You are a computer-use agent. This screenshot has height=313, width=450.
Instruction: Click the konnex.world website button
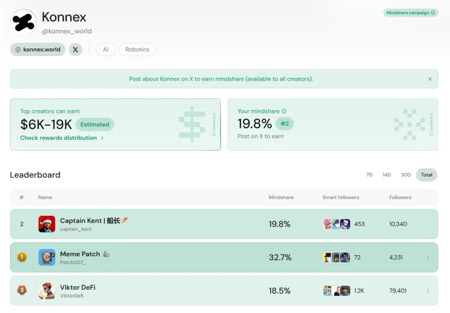(x=38, y=50)
